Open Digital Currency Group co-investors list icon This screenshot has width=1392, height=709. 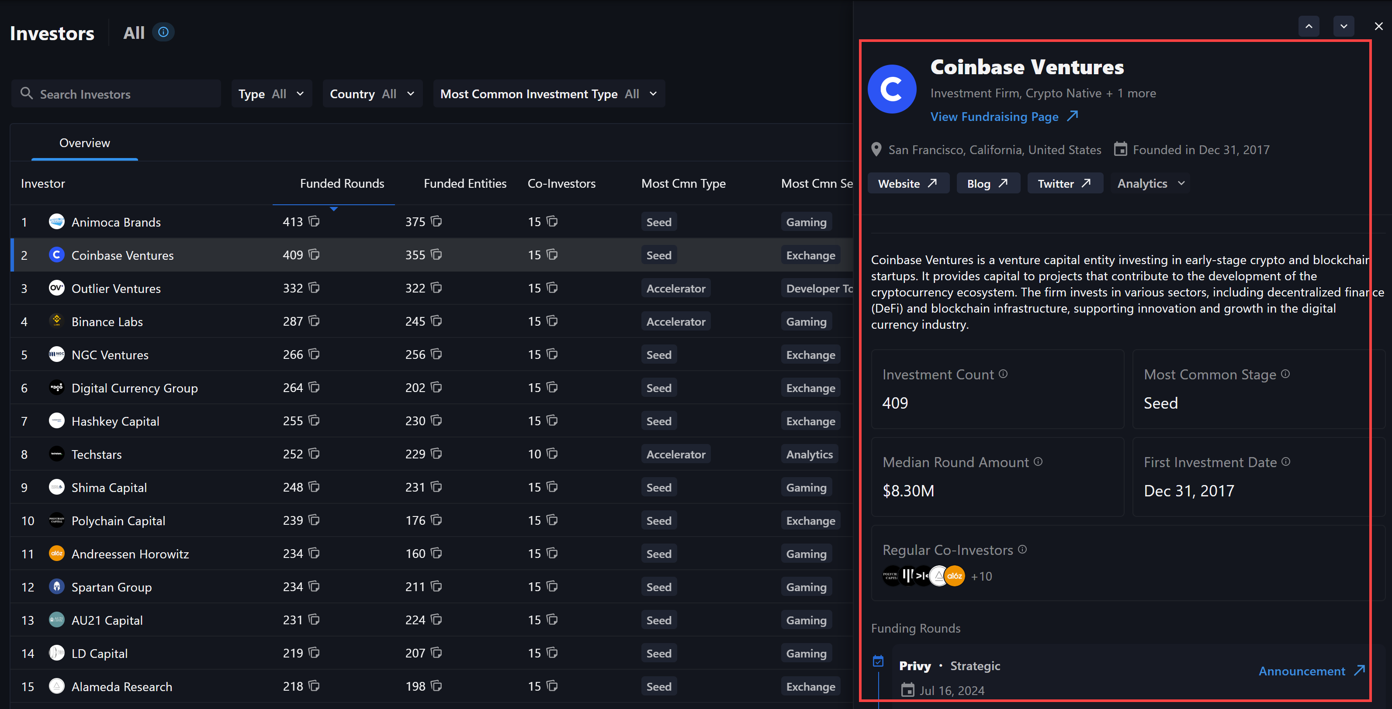[x=552, y=387]
